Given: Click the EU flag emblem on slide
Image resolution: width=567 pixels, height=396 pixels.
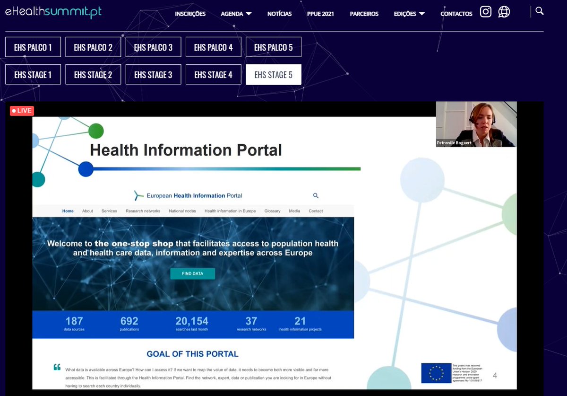Looking at the screenshot, I should 436,373.
